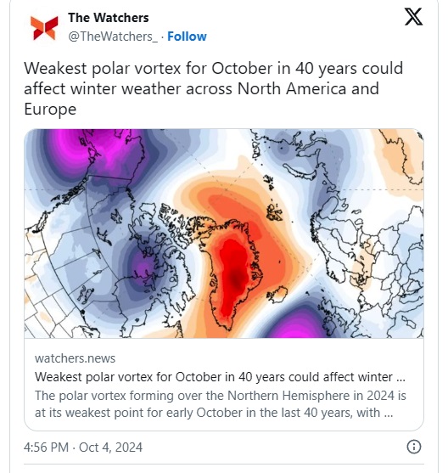This screenshot has width=448, height=473.
Task: Open the 4:56 PM Oct 4, 2024 timestamp
Action: tap(83, 447)
